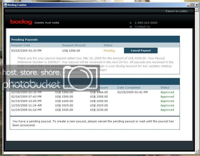Click Approved status for 12/15/2008 payout

pyautogui.click(x=167, y=106)
